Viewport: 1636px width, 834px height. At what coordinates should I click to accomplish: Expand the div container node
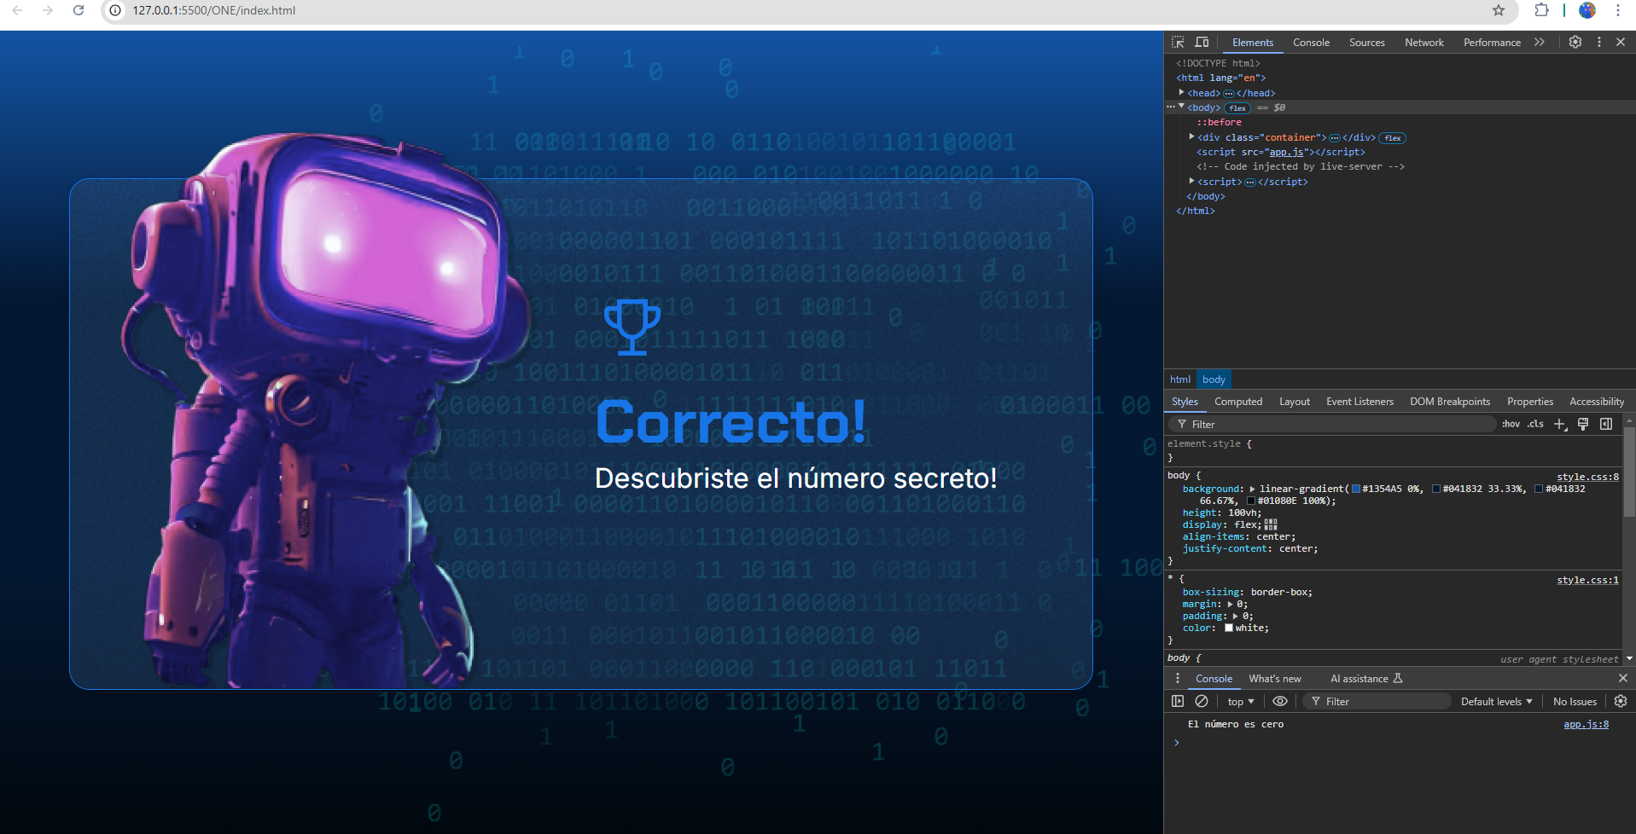pos(1192,136)
